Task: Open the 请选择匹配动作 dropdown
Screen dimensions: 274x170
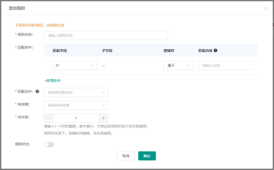Action: coord(76,92)
